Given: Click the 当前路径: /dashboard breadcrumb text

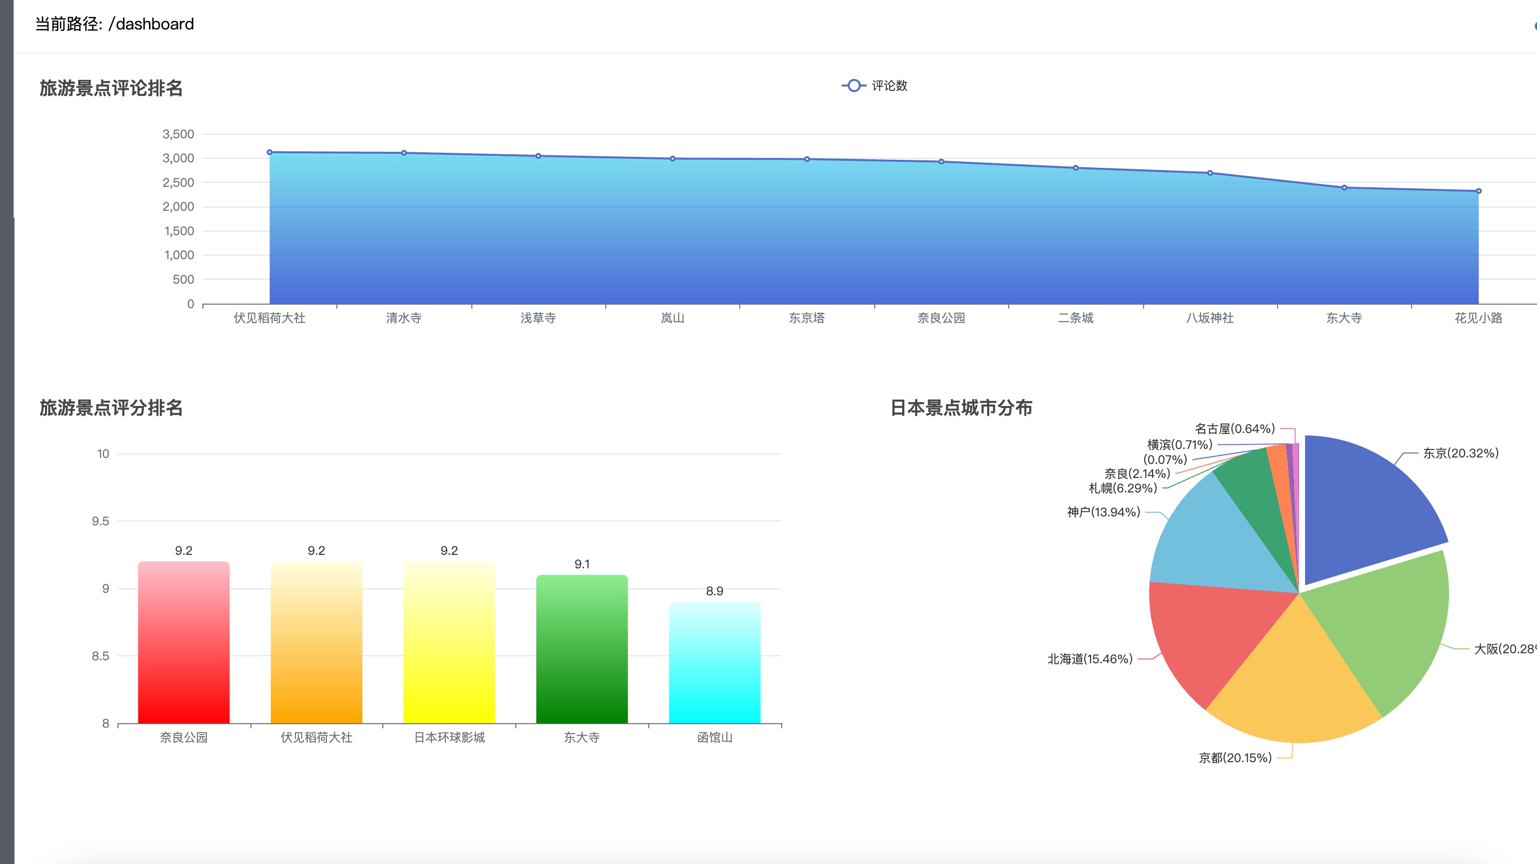Looking at the screenshot, I should tap(114, 24).
